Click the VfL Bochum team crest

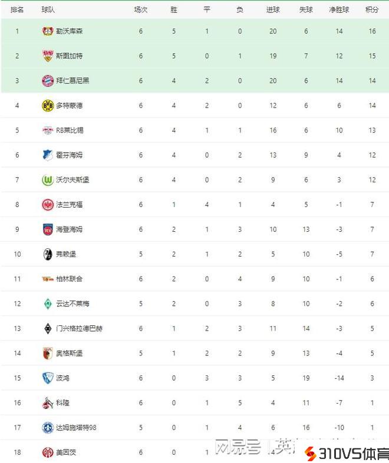(x=48, y=378)
